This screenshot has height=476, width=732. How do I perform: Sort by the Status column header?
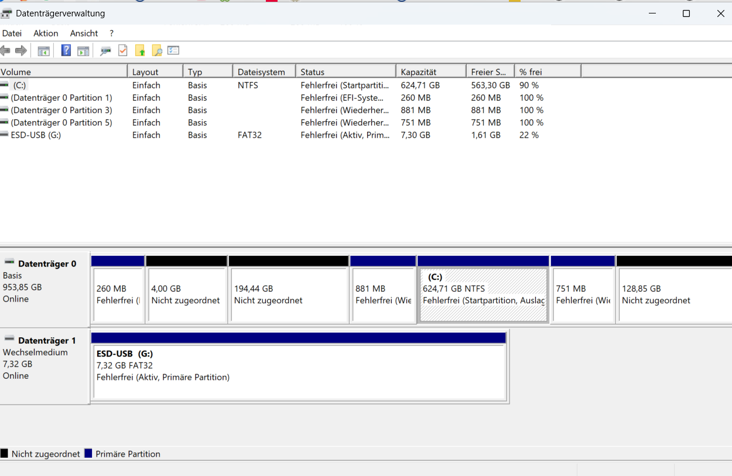point(346,72)
